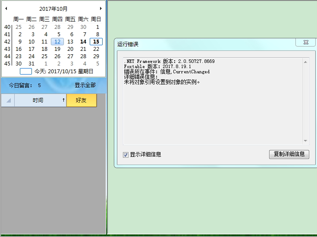Close the 运行错误 dialog
Screen dimensions: 317x237
(x=306, y=42)
